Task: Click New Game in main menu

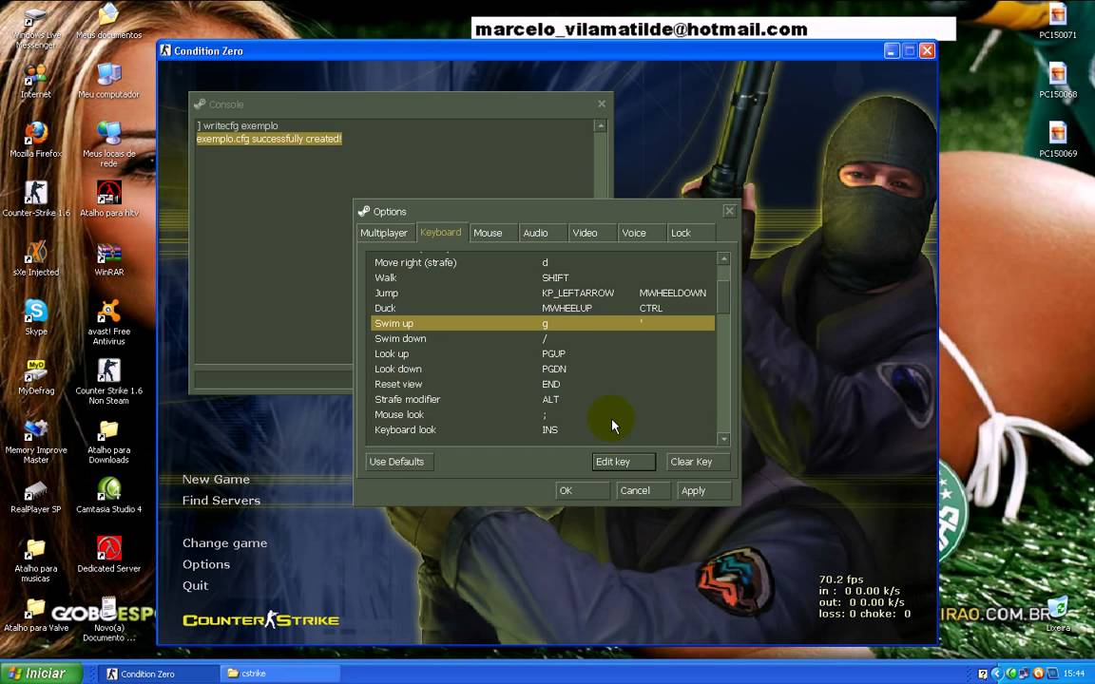Action: (216, 480)
